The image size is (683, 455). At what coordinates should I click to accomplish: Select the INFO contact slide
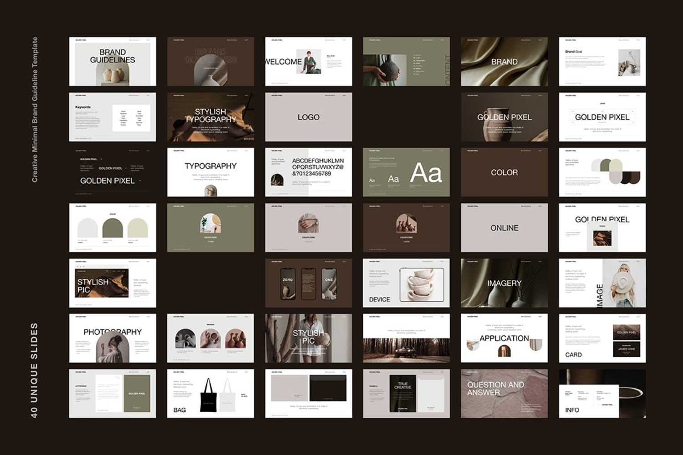tap(602, 394)
